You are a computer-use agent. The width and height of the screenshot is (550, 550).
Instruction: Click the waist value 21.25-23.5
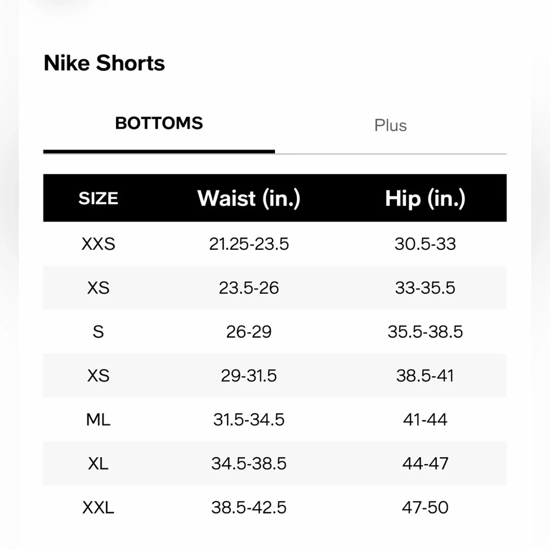point(249,244)
